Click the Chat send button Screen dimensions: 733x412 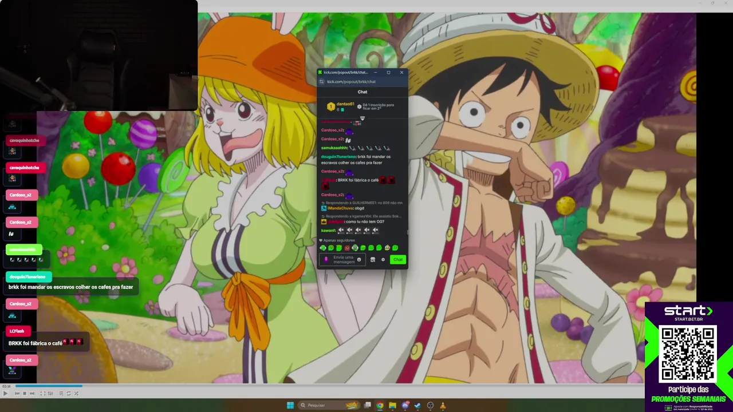coord(398,259)
